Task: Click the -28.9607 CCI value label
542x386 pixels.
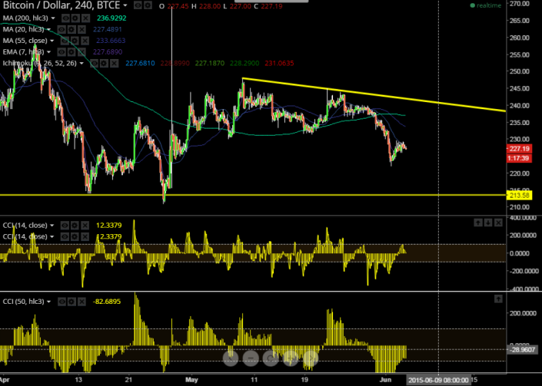Action: point(522,350)
